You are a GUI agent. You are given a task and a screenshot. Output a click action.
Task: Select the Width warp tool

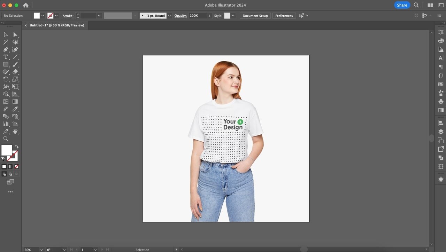(6, 87)
